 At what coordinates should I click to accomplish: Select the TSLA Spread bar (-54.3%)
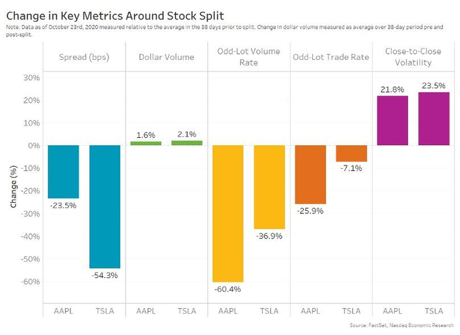[104, 206]
